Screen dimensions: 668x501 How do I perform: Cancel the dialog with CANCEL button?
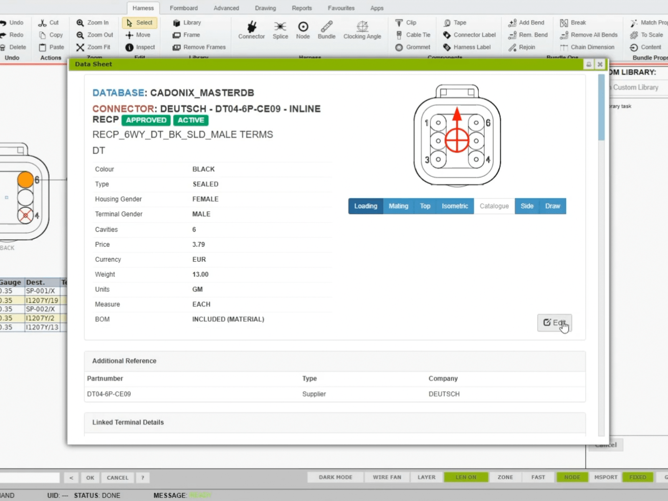(117, 477)
